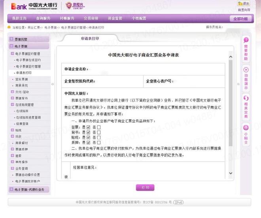This screenshot has height=218, width=261.
Task: Click the 全部功能 button
Action: (240, 19)
